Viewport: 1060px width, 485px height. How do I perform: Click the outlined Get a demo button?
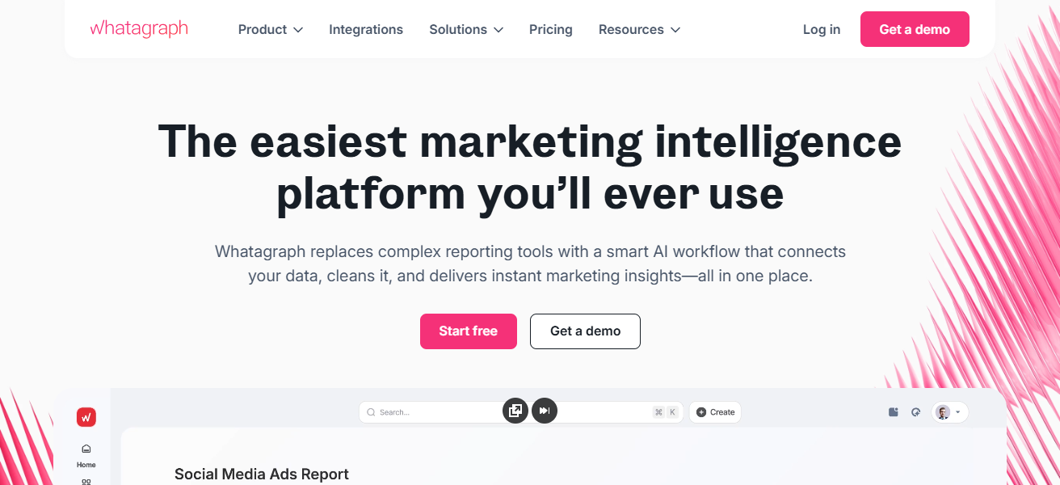585,331
